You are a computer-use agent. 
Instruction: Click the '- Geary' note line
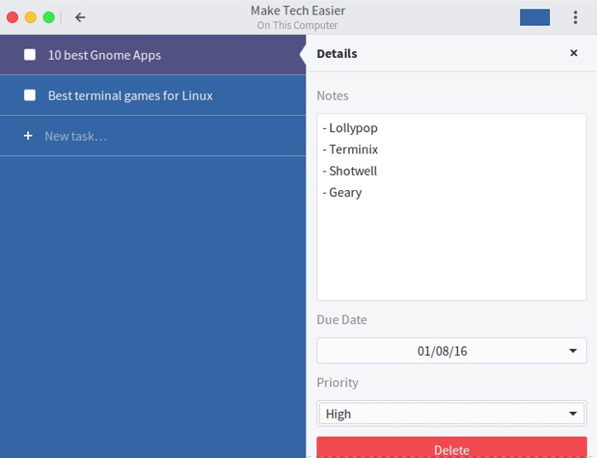(342, 193)
